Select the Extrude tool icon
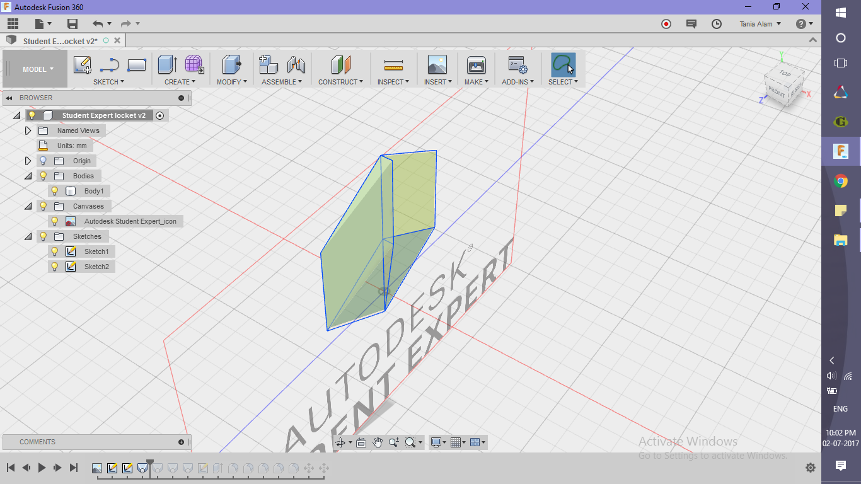Image resolution: width=861 pixels, height=484 pixels. (167, 65)
